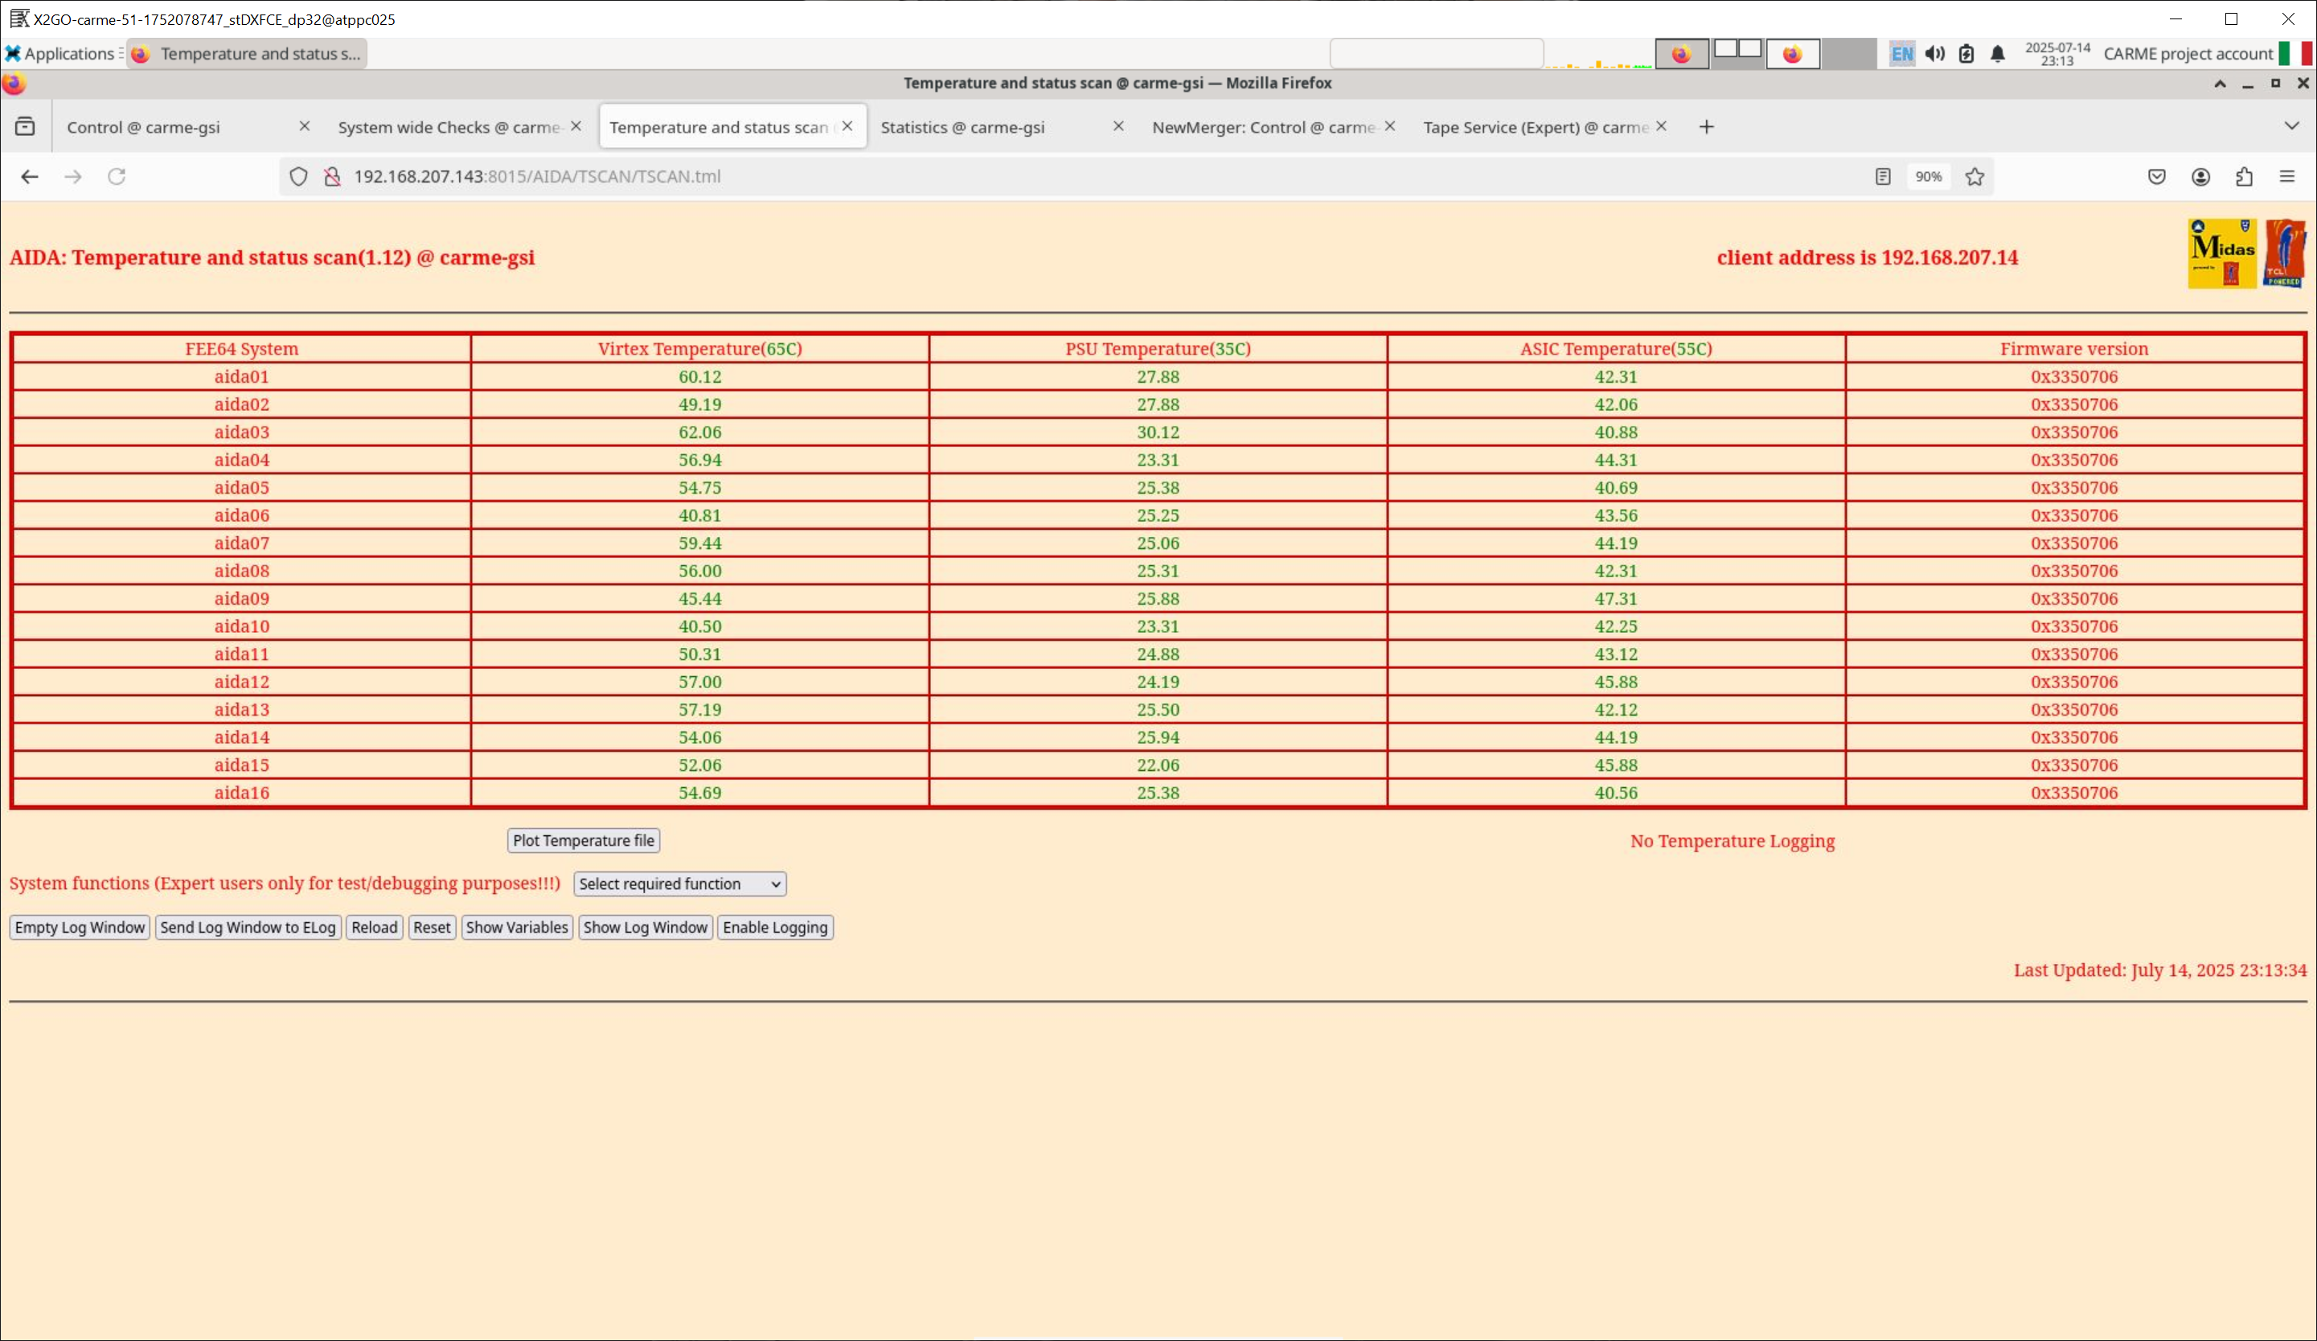The image size is (2317, 1341).
Task: Switch to the Control @ carme-gsi tab
Action: (143, 128)
